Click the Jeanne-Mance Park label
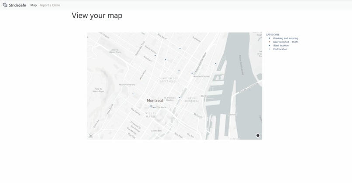Image resolution: width=352 pixels, height=183 pixels. 115,51
